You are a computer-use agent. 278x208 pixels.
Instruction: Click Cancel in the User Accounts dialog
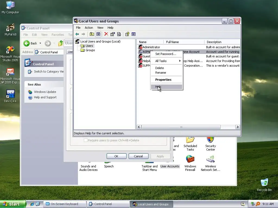[138, 156]
